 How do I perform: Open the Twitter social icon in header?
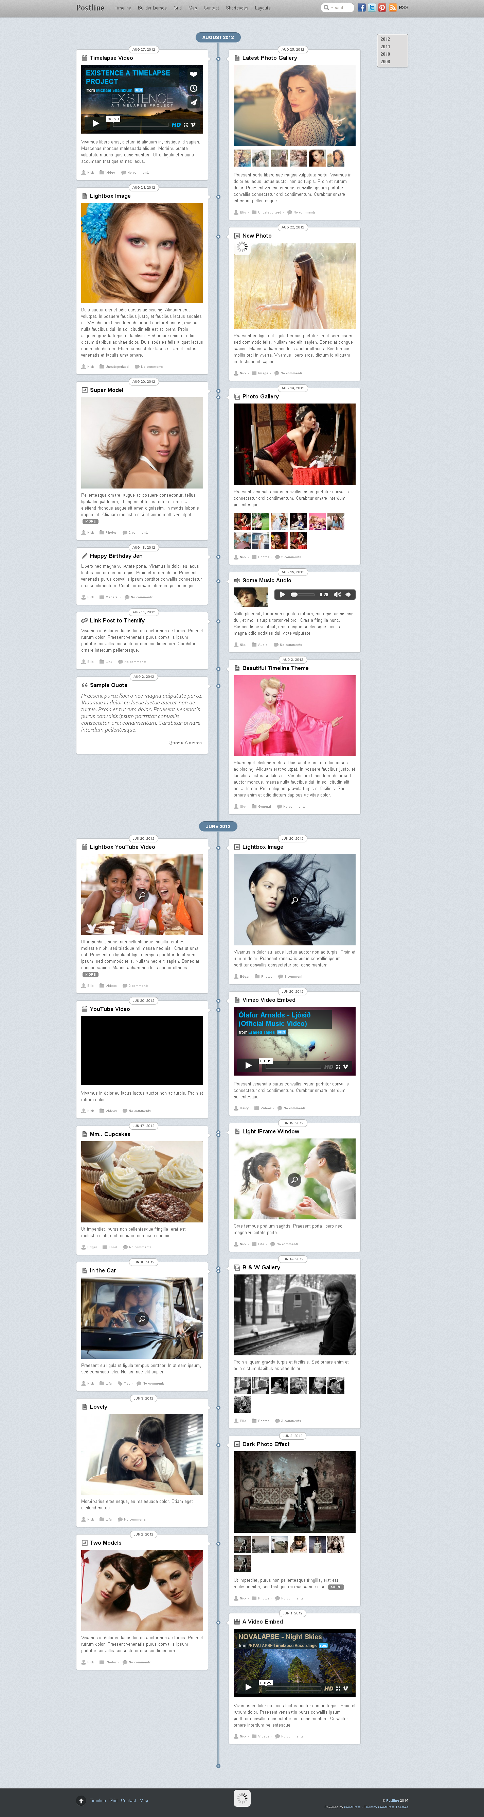click(372, 8)
